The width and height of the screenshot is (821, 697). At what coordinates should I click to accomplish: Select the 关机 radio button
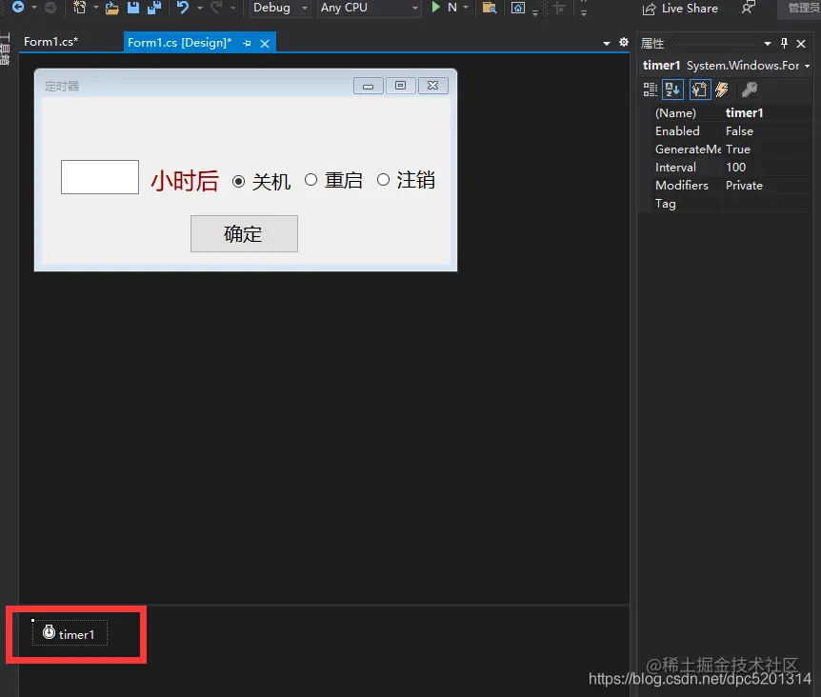click(261, 181)
